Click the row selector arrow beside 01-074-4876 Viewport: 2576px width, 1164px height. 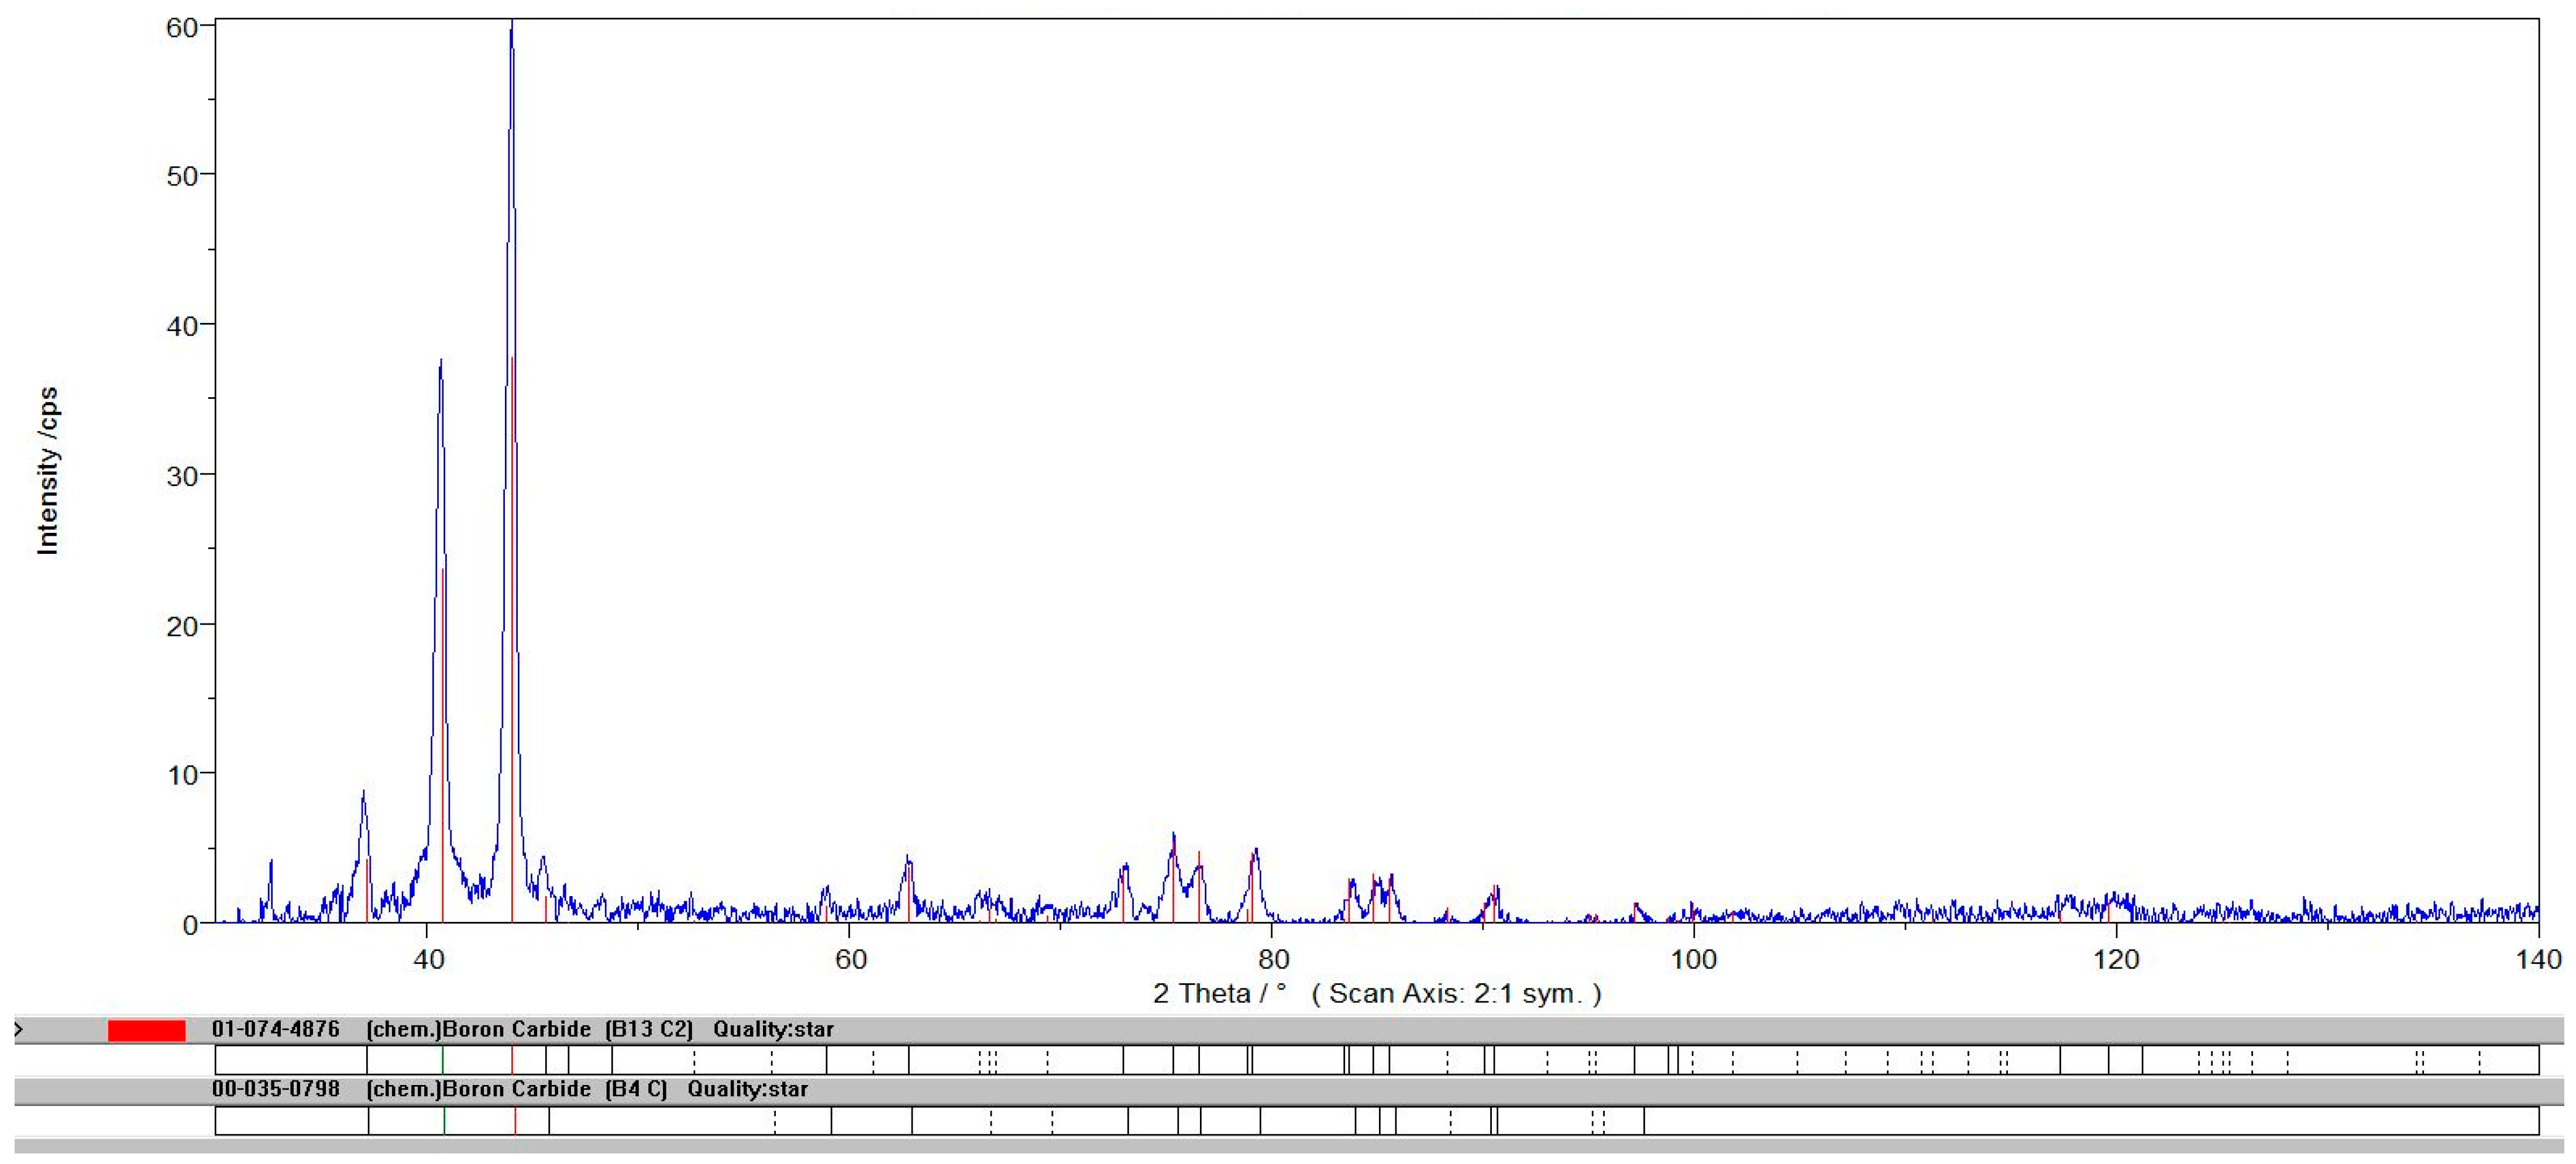click(x=19, y=1029)
